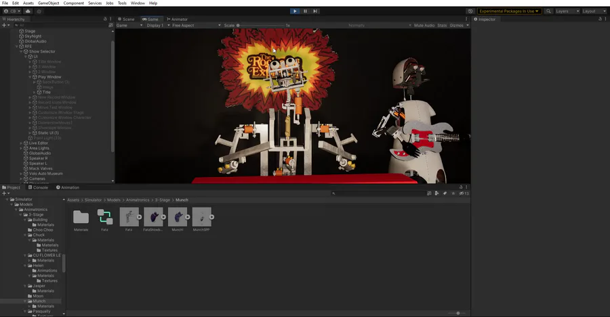Click the Pause button in the toolbar
The height and width of the screenshot is (317, 610).
pyautogui.click(x=306, y=11)
